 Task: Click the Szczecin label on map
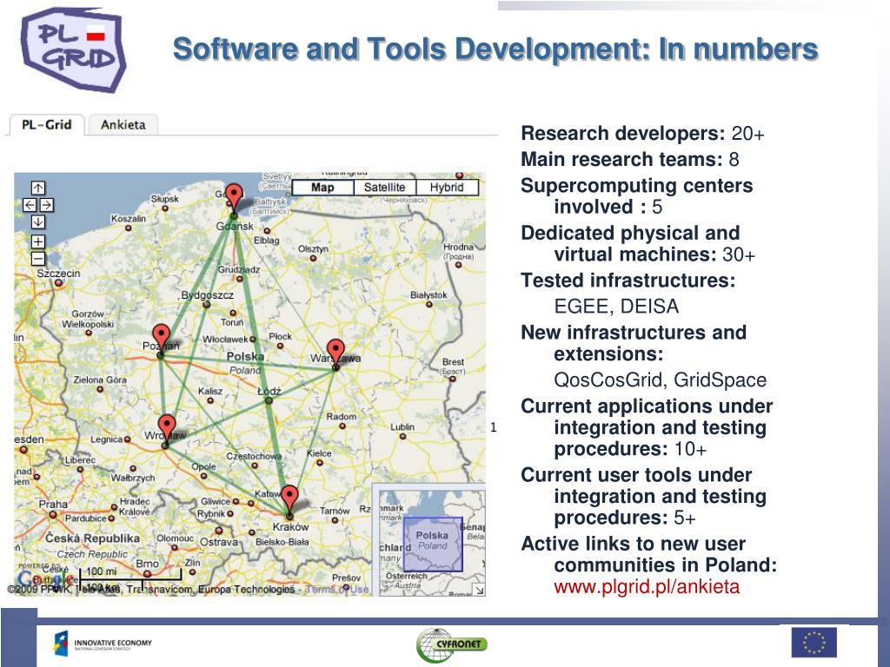tap(58, 274)
